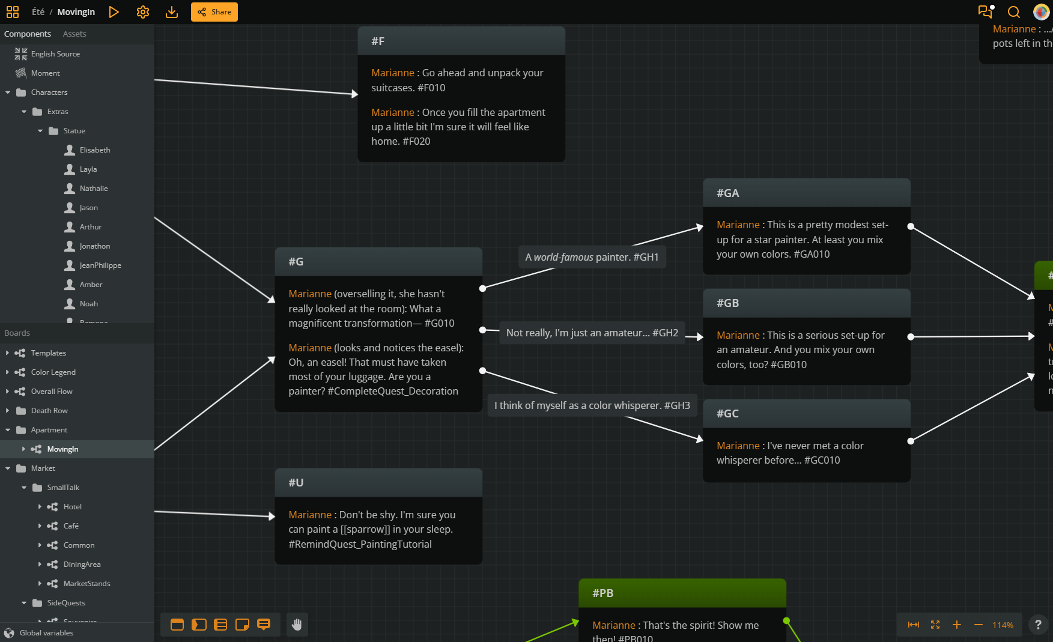Image resolution: width=1053 pixels, height=642 pixels.
Task: Click the 'Not really, I'm just an amateur' label
Action: pos(592,333)
